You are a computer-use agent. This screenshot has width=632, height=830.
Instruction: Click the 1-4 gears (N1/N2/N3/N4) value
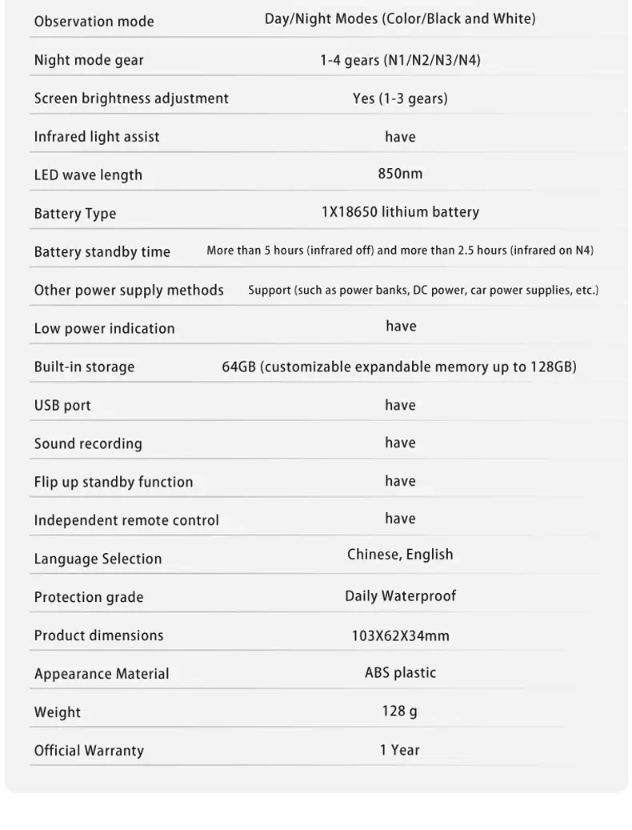point(400,60)
